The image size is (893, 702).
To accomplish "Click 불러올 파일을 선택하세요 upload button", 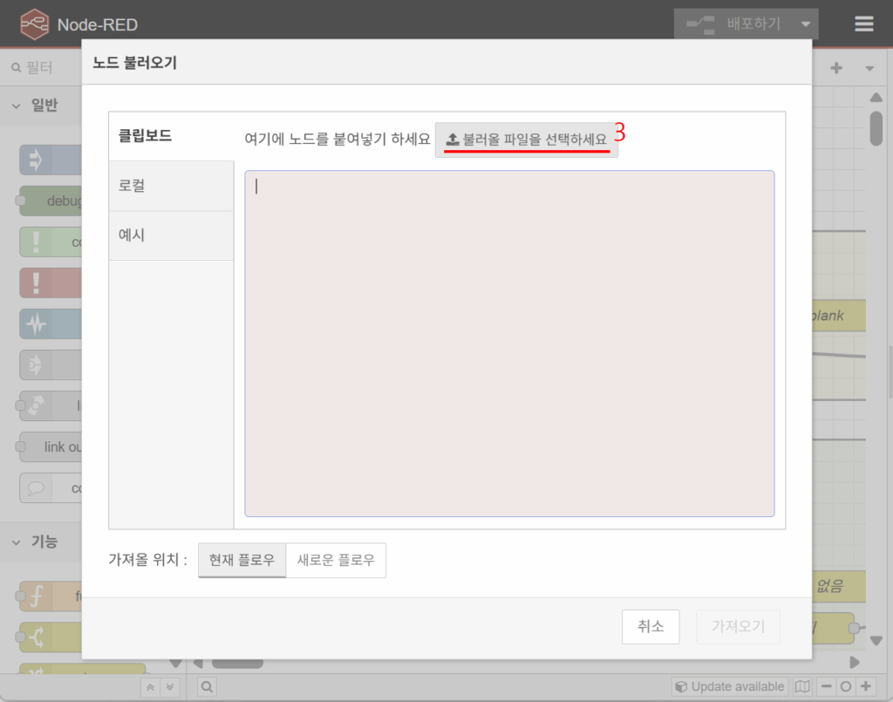I will pyautogui.click(x=527, y=140).
